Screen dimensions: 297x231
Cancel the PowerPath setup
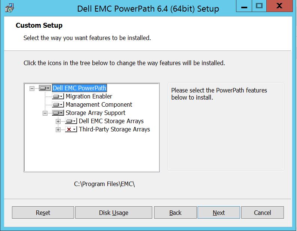262,213
